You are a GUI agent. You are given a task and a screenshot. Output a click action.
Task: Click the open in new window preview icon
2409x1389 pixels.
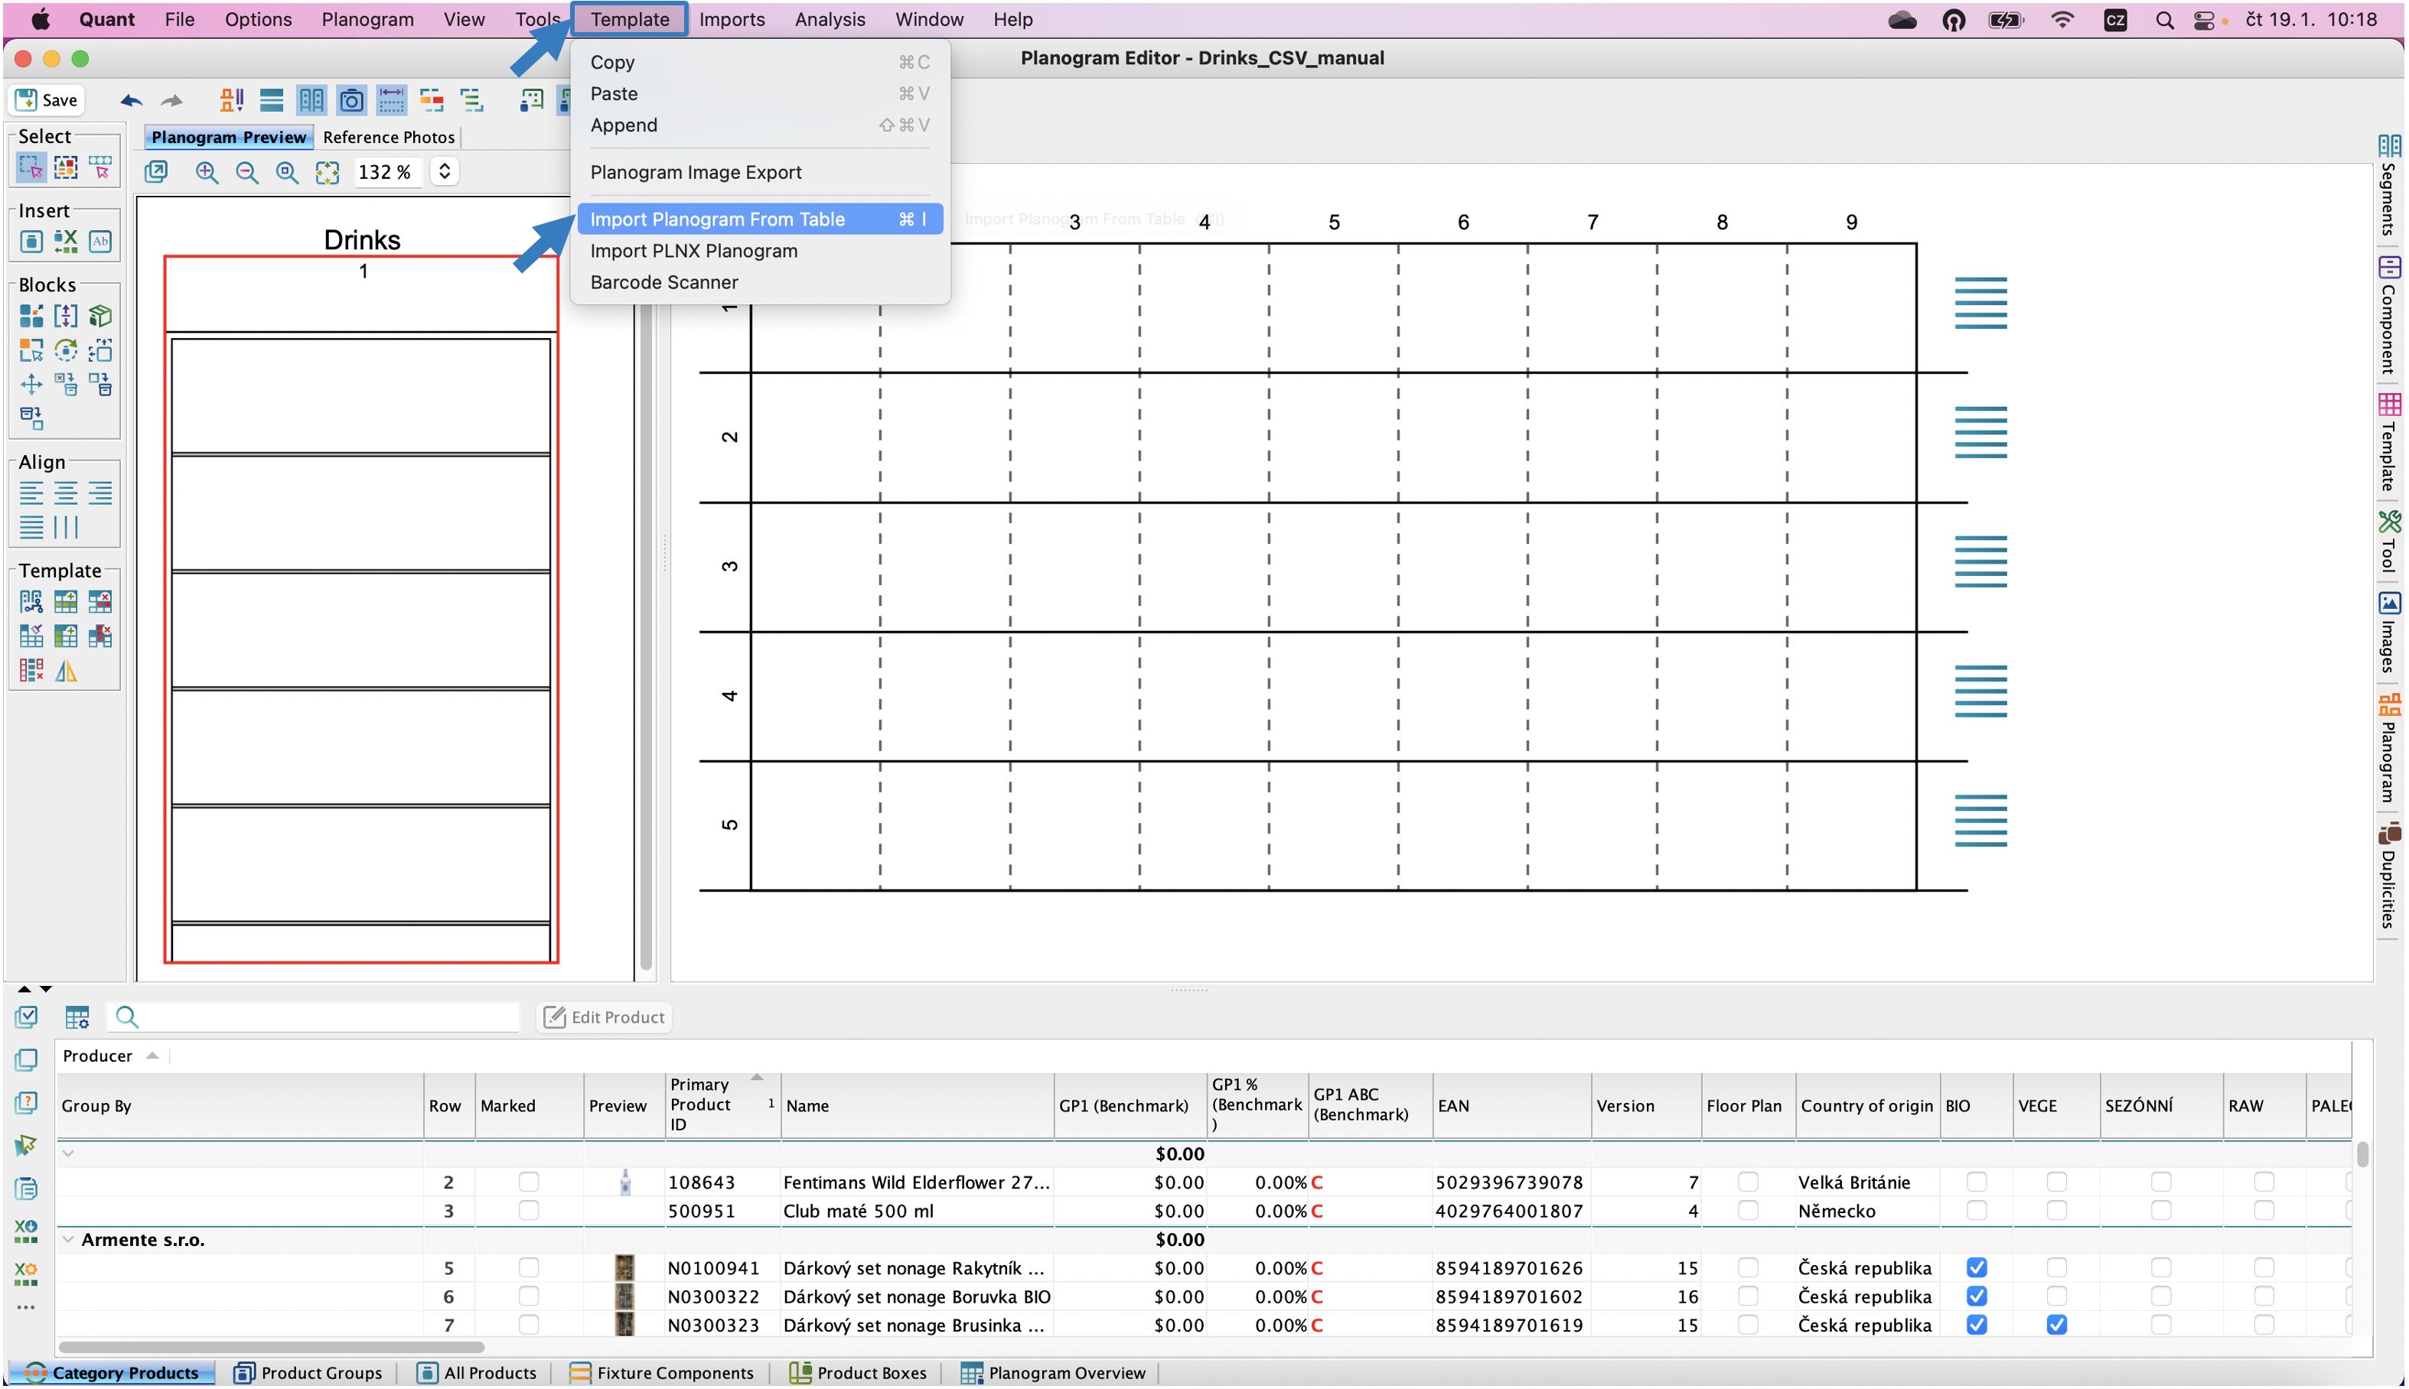pos(155,172)
